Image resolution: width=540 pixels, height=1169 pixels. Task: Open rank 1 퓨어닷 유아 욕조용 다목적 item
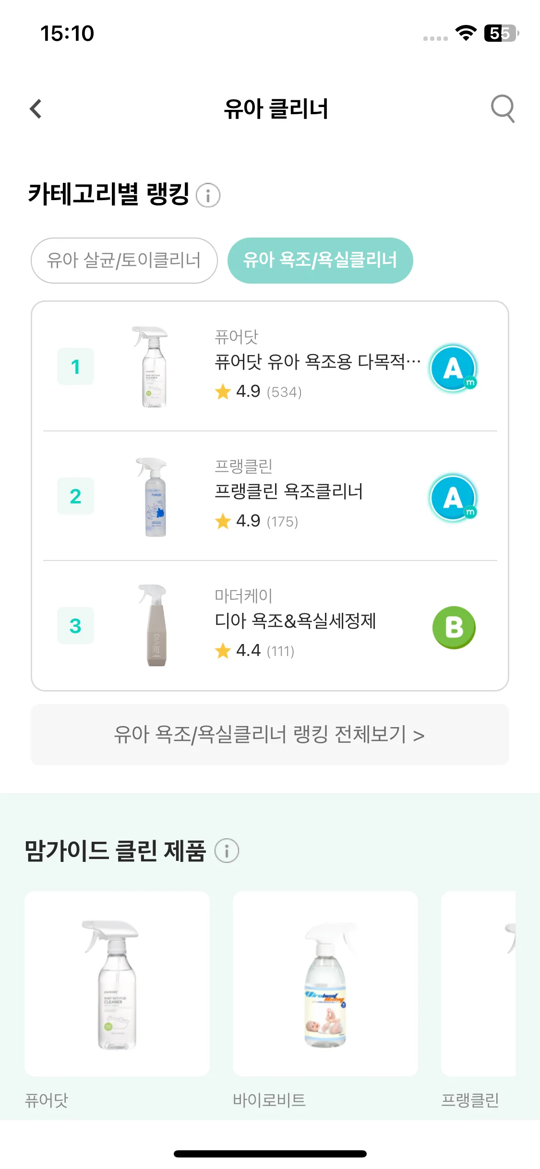[270, 367]
